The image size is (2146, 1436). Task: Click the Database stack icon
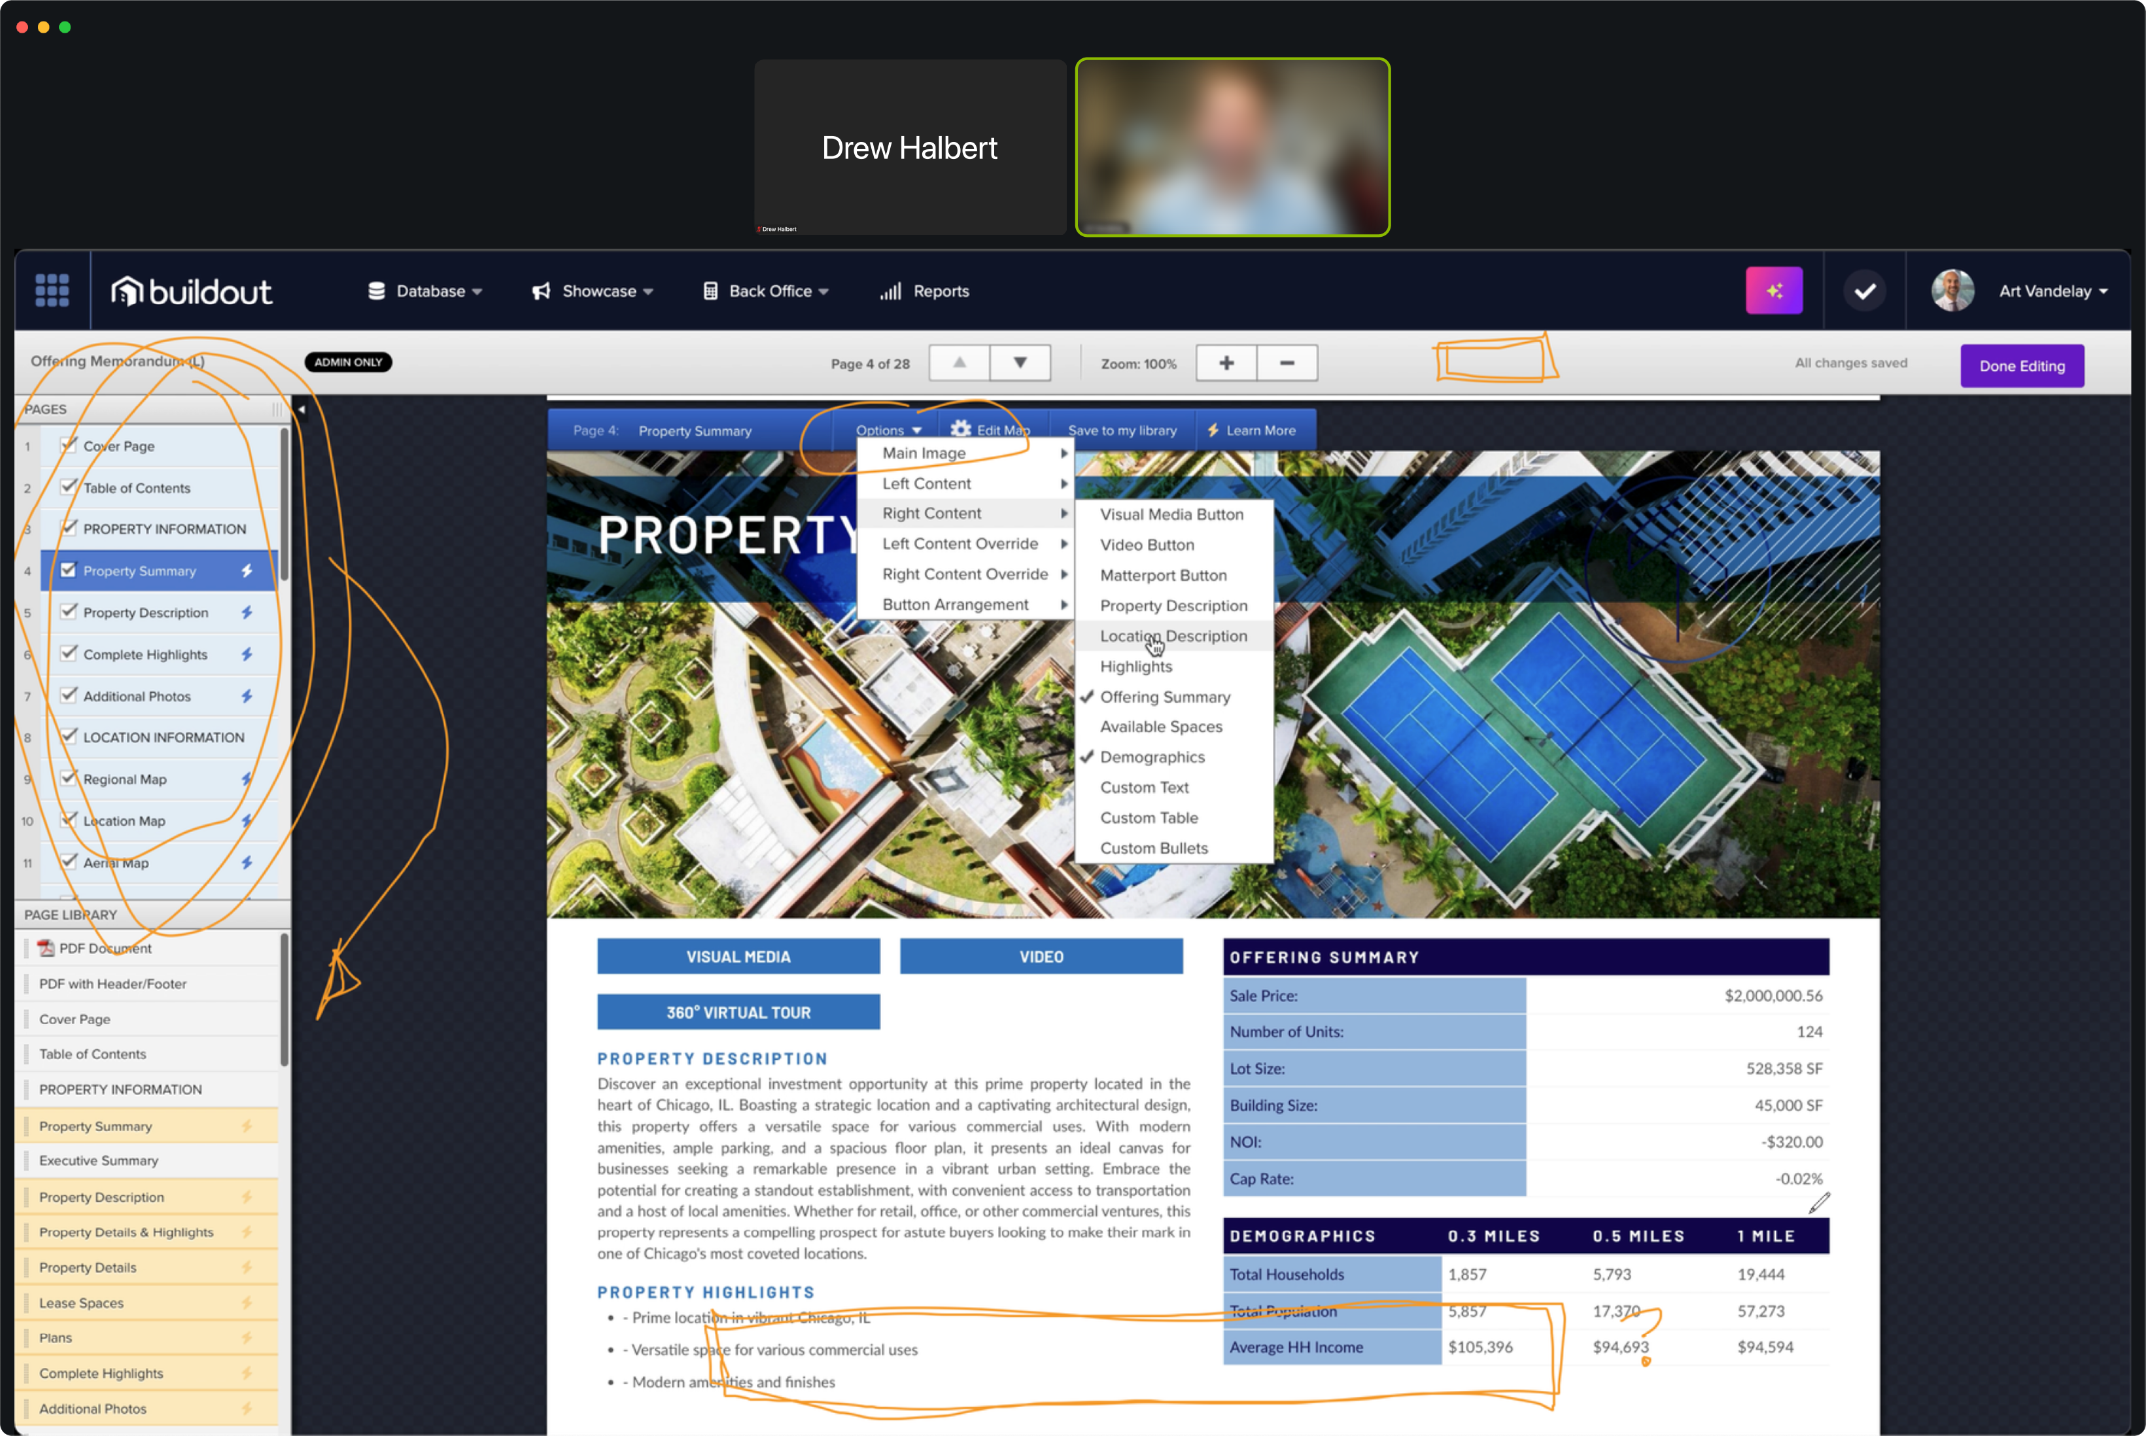[376, 291]
